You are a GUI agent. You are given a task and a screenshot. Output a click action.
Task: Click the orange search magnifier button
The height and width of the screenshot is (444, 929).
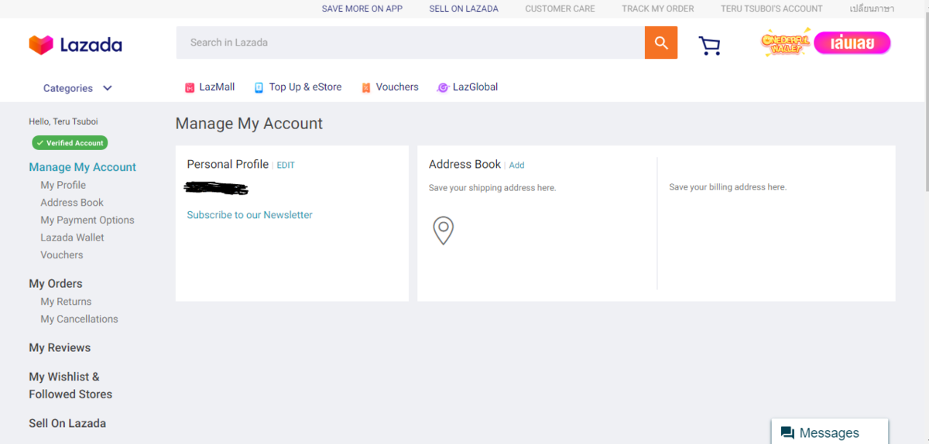pyautogui.click(x=661, y=43)
